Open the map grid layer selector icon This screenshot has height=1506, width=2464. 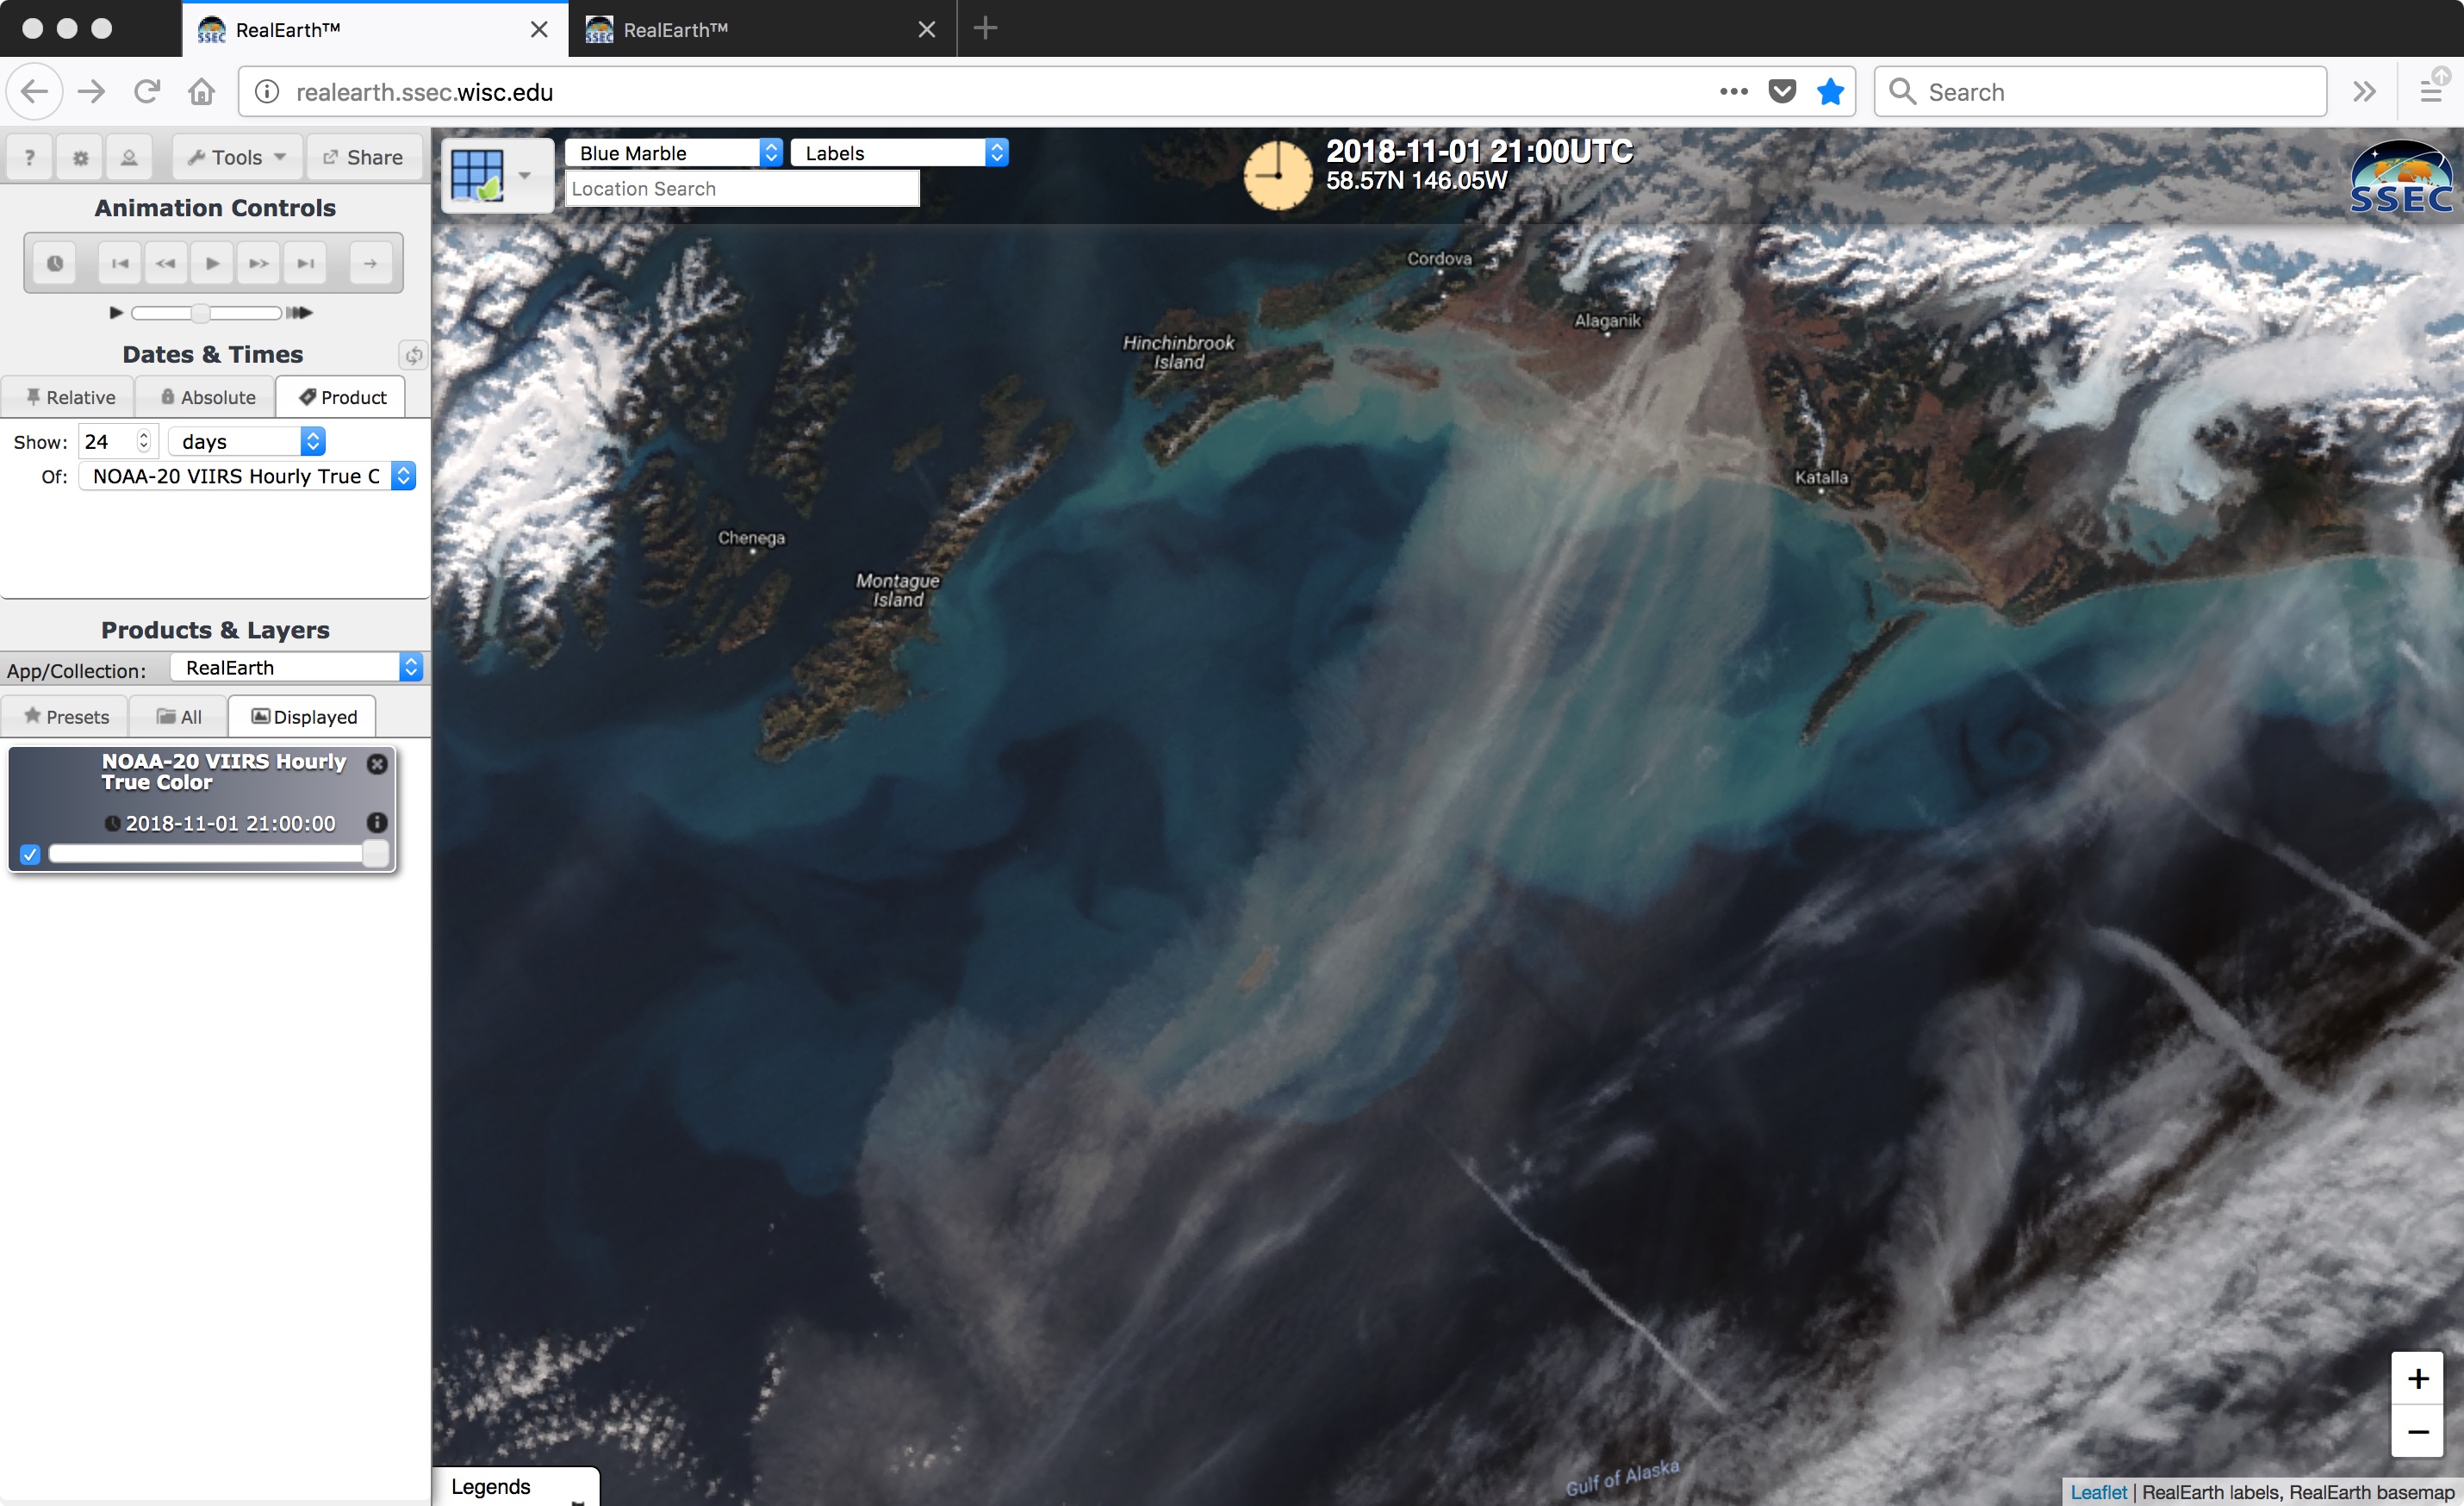tap(478, 175)
